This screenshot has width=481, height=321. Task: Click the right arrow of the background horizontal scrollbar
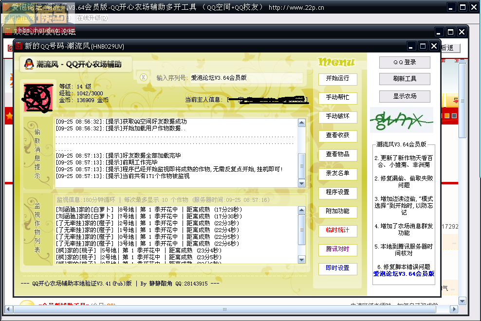[x=454, y=309]
